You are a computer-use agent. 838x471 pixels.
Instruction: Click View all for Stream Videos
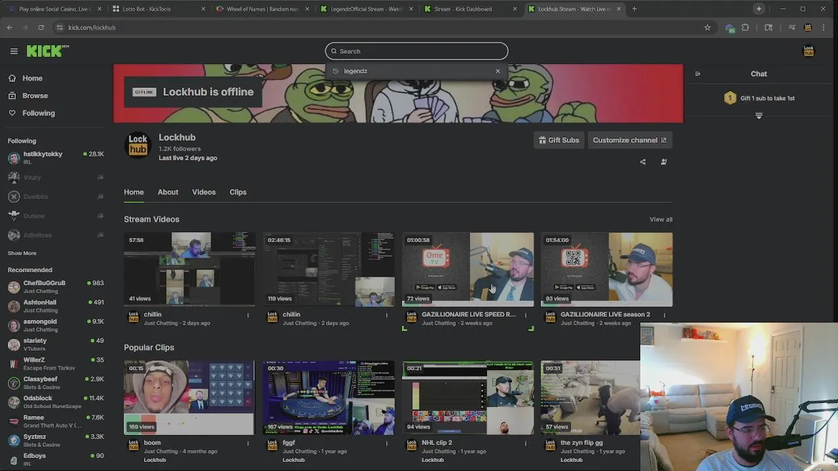pyautogui.click(x=661, y=220)
